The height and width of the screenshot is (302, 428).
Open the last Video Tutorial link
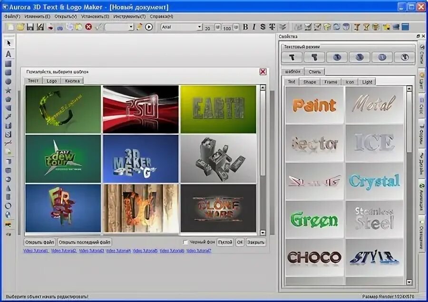tap(199, 251)
